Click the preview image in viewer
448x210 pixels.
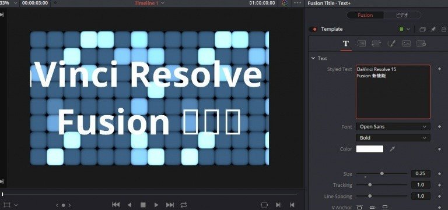(149, 98)
